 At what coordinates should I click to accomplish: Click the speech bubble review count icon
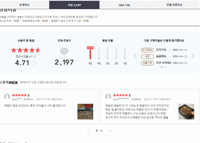(x=64, y=52)
